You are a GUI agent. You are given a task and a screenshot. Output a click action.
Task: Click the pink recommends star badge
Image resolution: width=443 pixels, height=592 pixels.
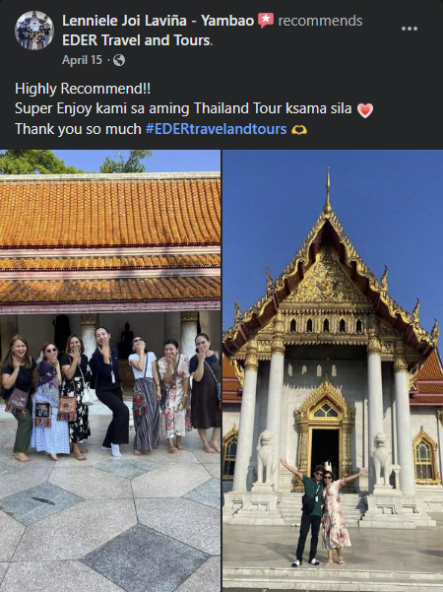266,21
